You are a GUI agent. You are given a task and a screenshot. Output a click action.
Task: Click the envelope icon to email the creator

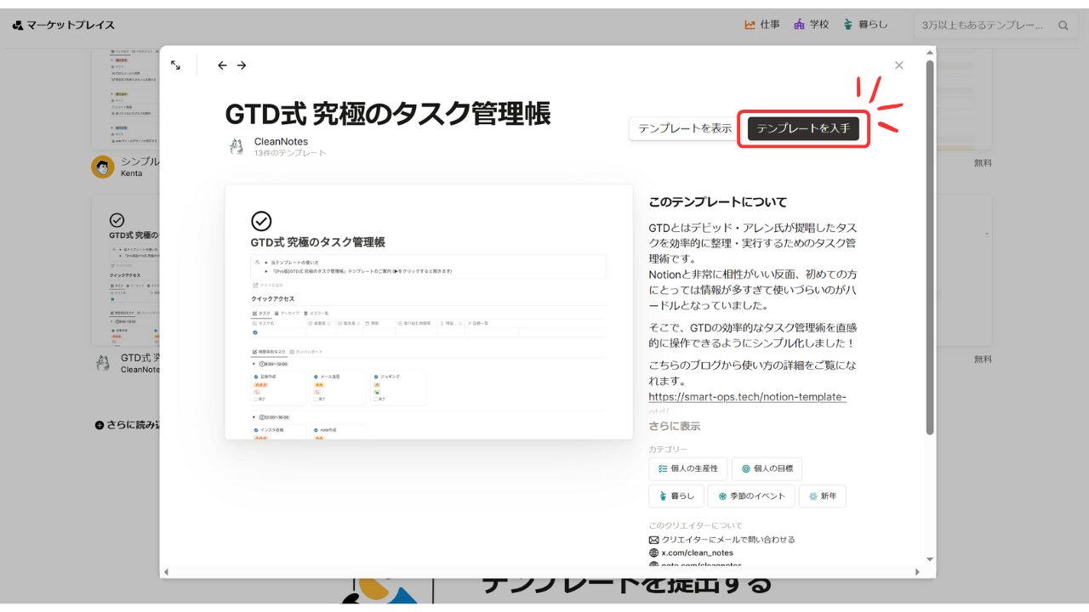tap(653, 540)
